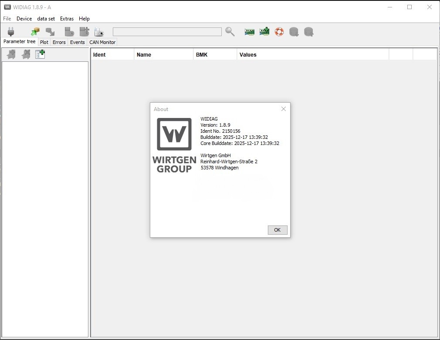This screenshot has width=440, height=340.
Task: Click the Ident column header
Action: tap(112, 55)
